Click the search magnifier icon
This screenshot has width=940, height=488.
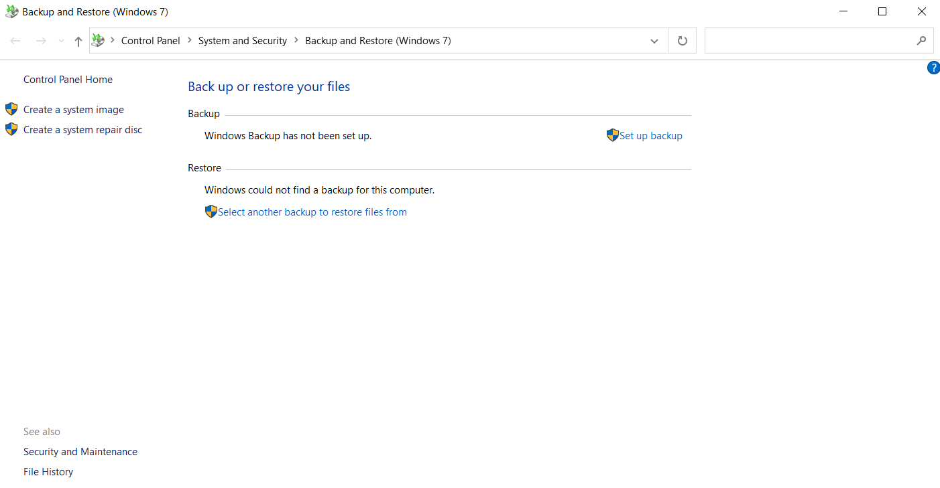point(922,40)
